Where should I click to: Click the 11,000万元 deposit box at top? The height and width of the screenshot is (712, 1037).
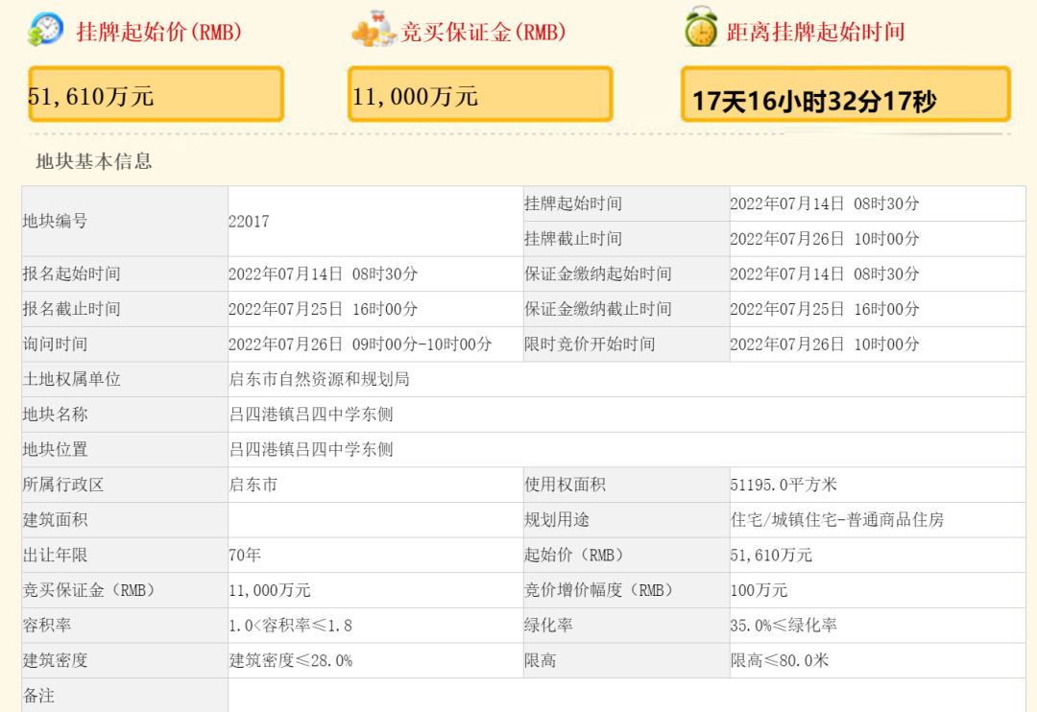tap(480, 94)
